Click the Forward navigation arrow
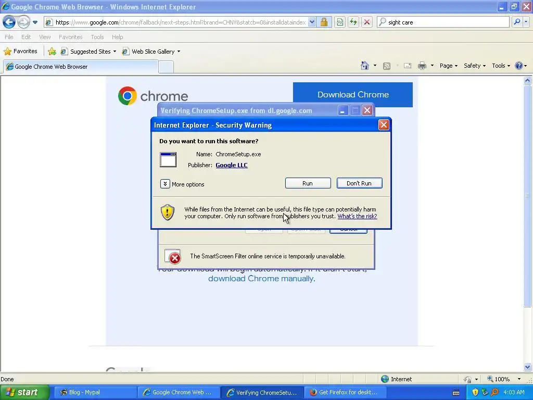533x400 pixels. [x=23, y=22]
